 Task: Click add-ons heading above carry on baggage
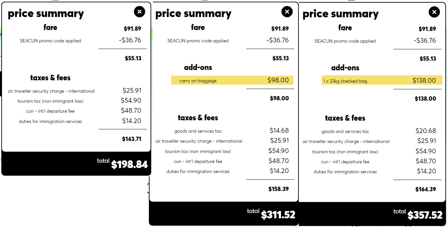coord(198,67)
